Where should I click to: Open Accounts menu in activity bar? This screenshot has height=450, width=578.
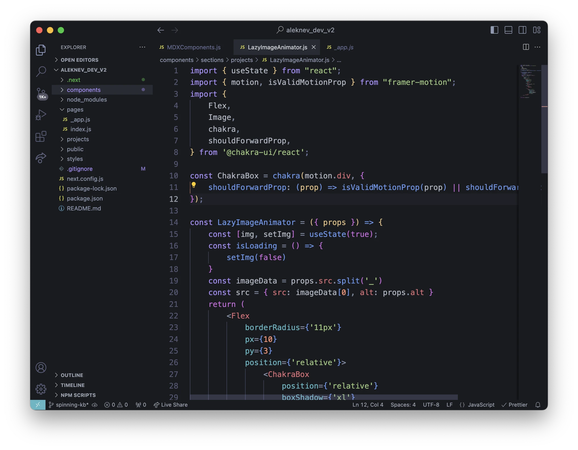41,368
